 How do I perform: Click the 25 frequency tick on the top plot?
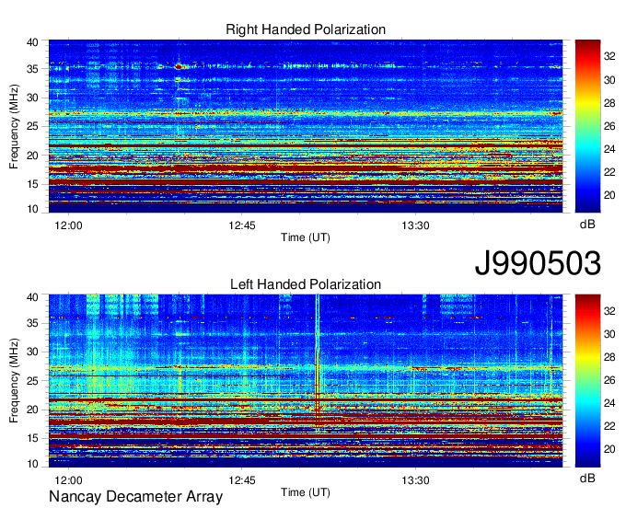coord(32,126)
